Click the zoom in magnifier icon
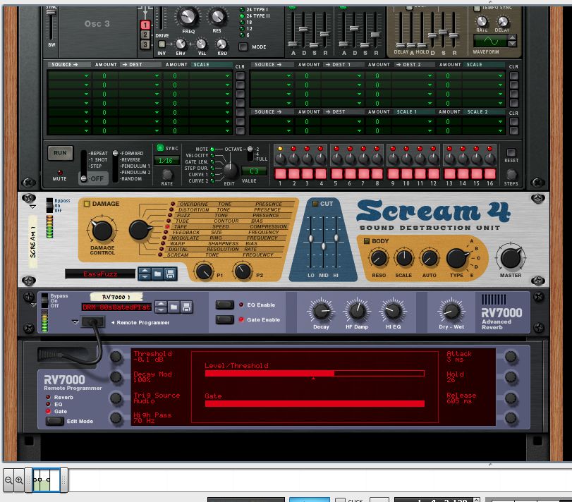The width and height of the screenshot is (572, 502). point(19,480)
